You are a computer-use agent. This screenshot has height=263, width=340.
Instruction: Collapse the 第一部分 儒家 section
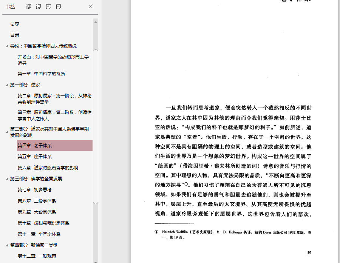pyautogui.click(x=7, y=85)
